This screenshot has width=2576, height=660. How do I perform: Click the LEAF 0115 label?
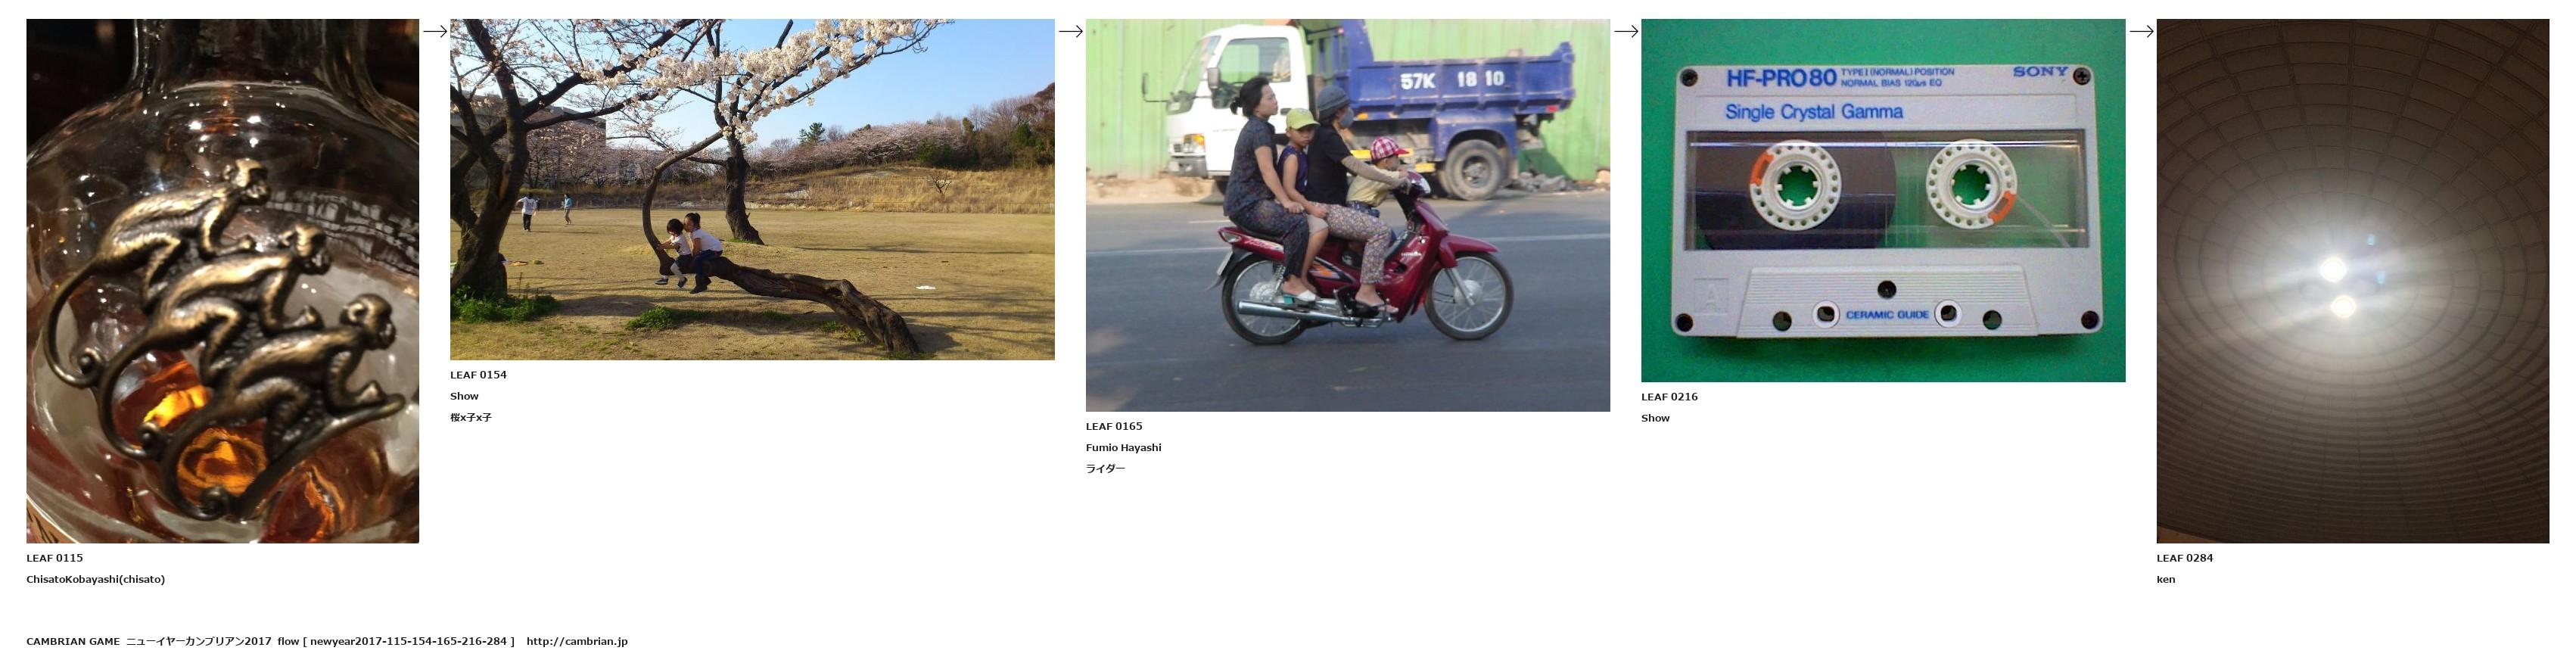tap(55, 558)
